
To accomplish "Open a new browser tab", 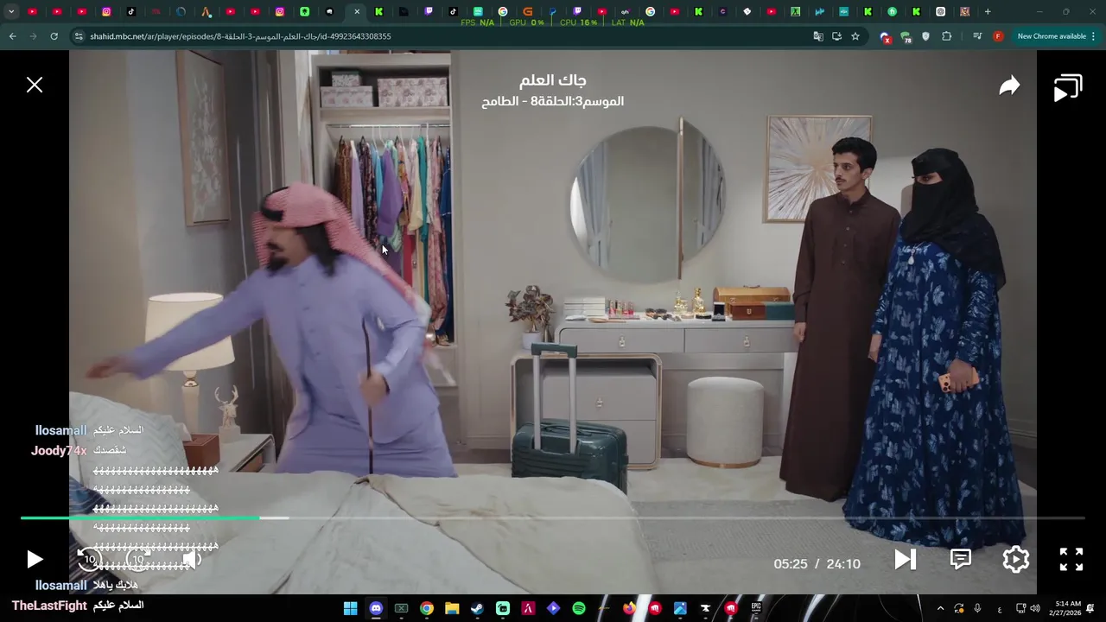I will [988, 12].
